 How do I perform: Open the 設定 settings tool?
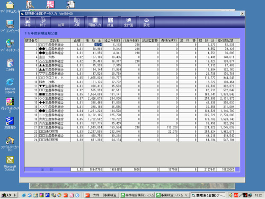(x=146, y=22)
